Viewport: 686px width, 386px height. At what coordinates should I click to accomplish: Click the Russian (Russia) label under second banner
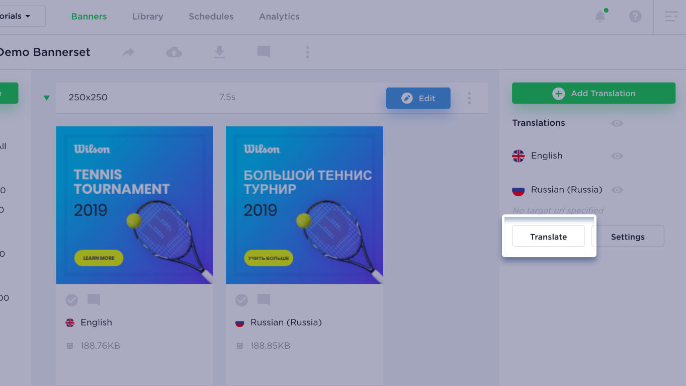(286, 323)
